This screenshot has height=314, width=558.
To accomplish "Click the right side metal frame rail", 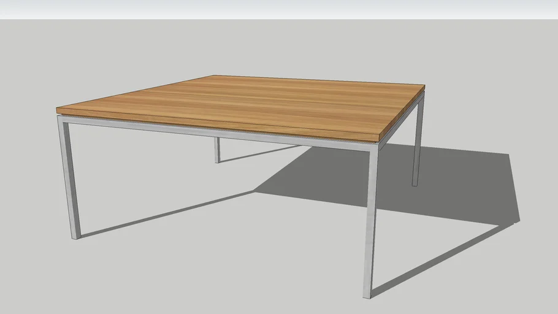I will (x=400, y=127).
